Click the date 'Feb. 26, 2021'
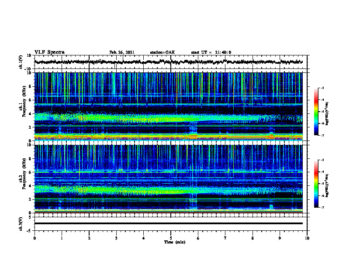Screen dimensions: 346x267 [x=122, y=52]
